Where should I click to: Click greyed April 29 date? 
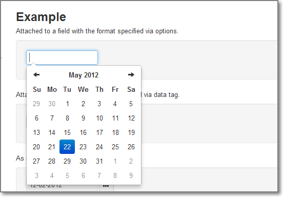click(x=36, y=104)
